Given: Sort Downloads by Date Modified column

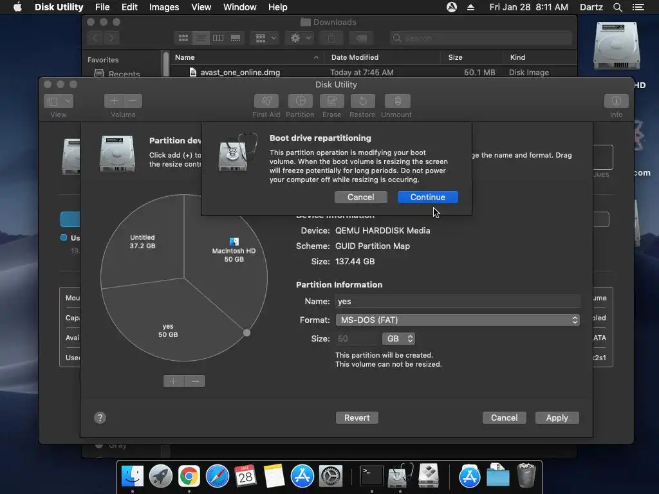Looking at the screenshot, I should (382, 57).
